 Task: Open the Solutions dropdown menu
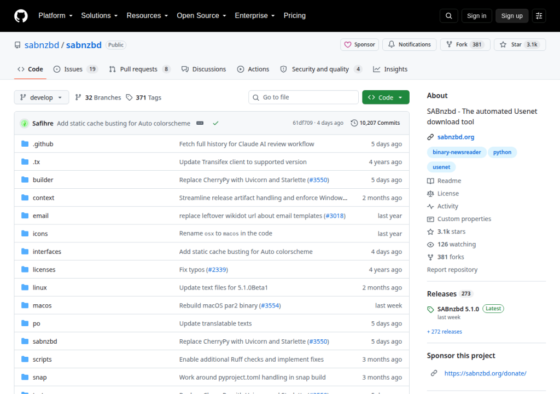[100, 16]
